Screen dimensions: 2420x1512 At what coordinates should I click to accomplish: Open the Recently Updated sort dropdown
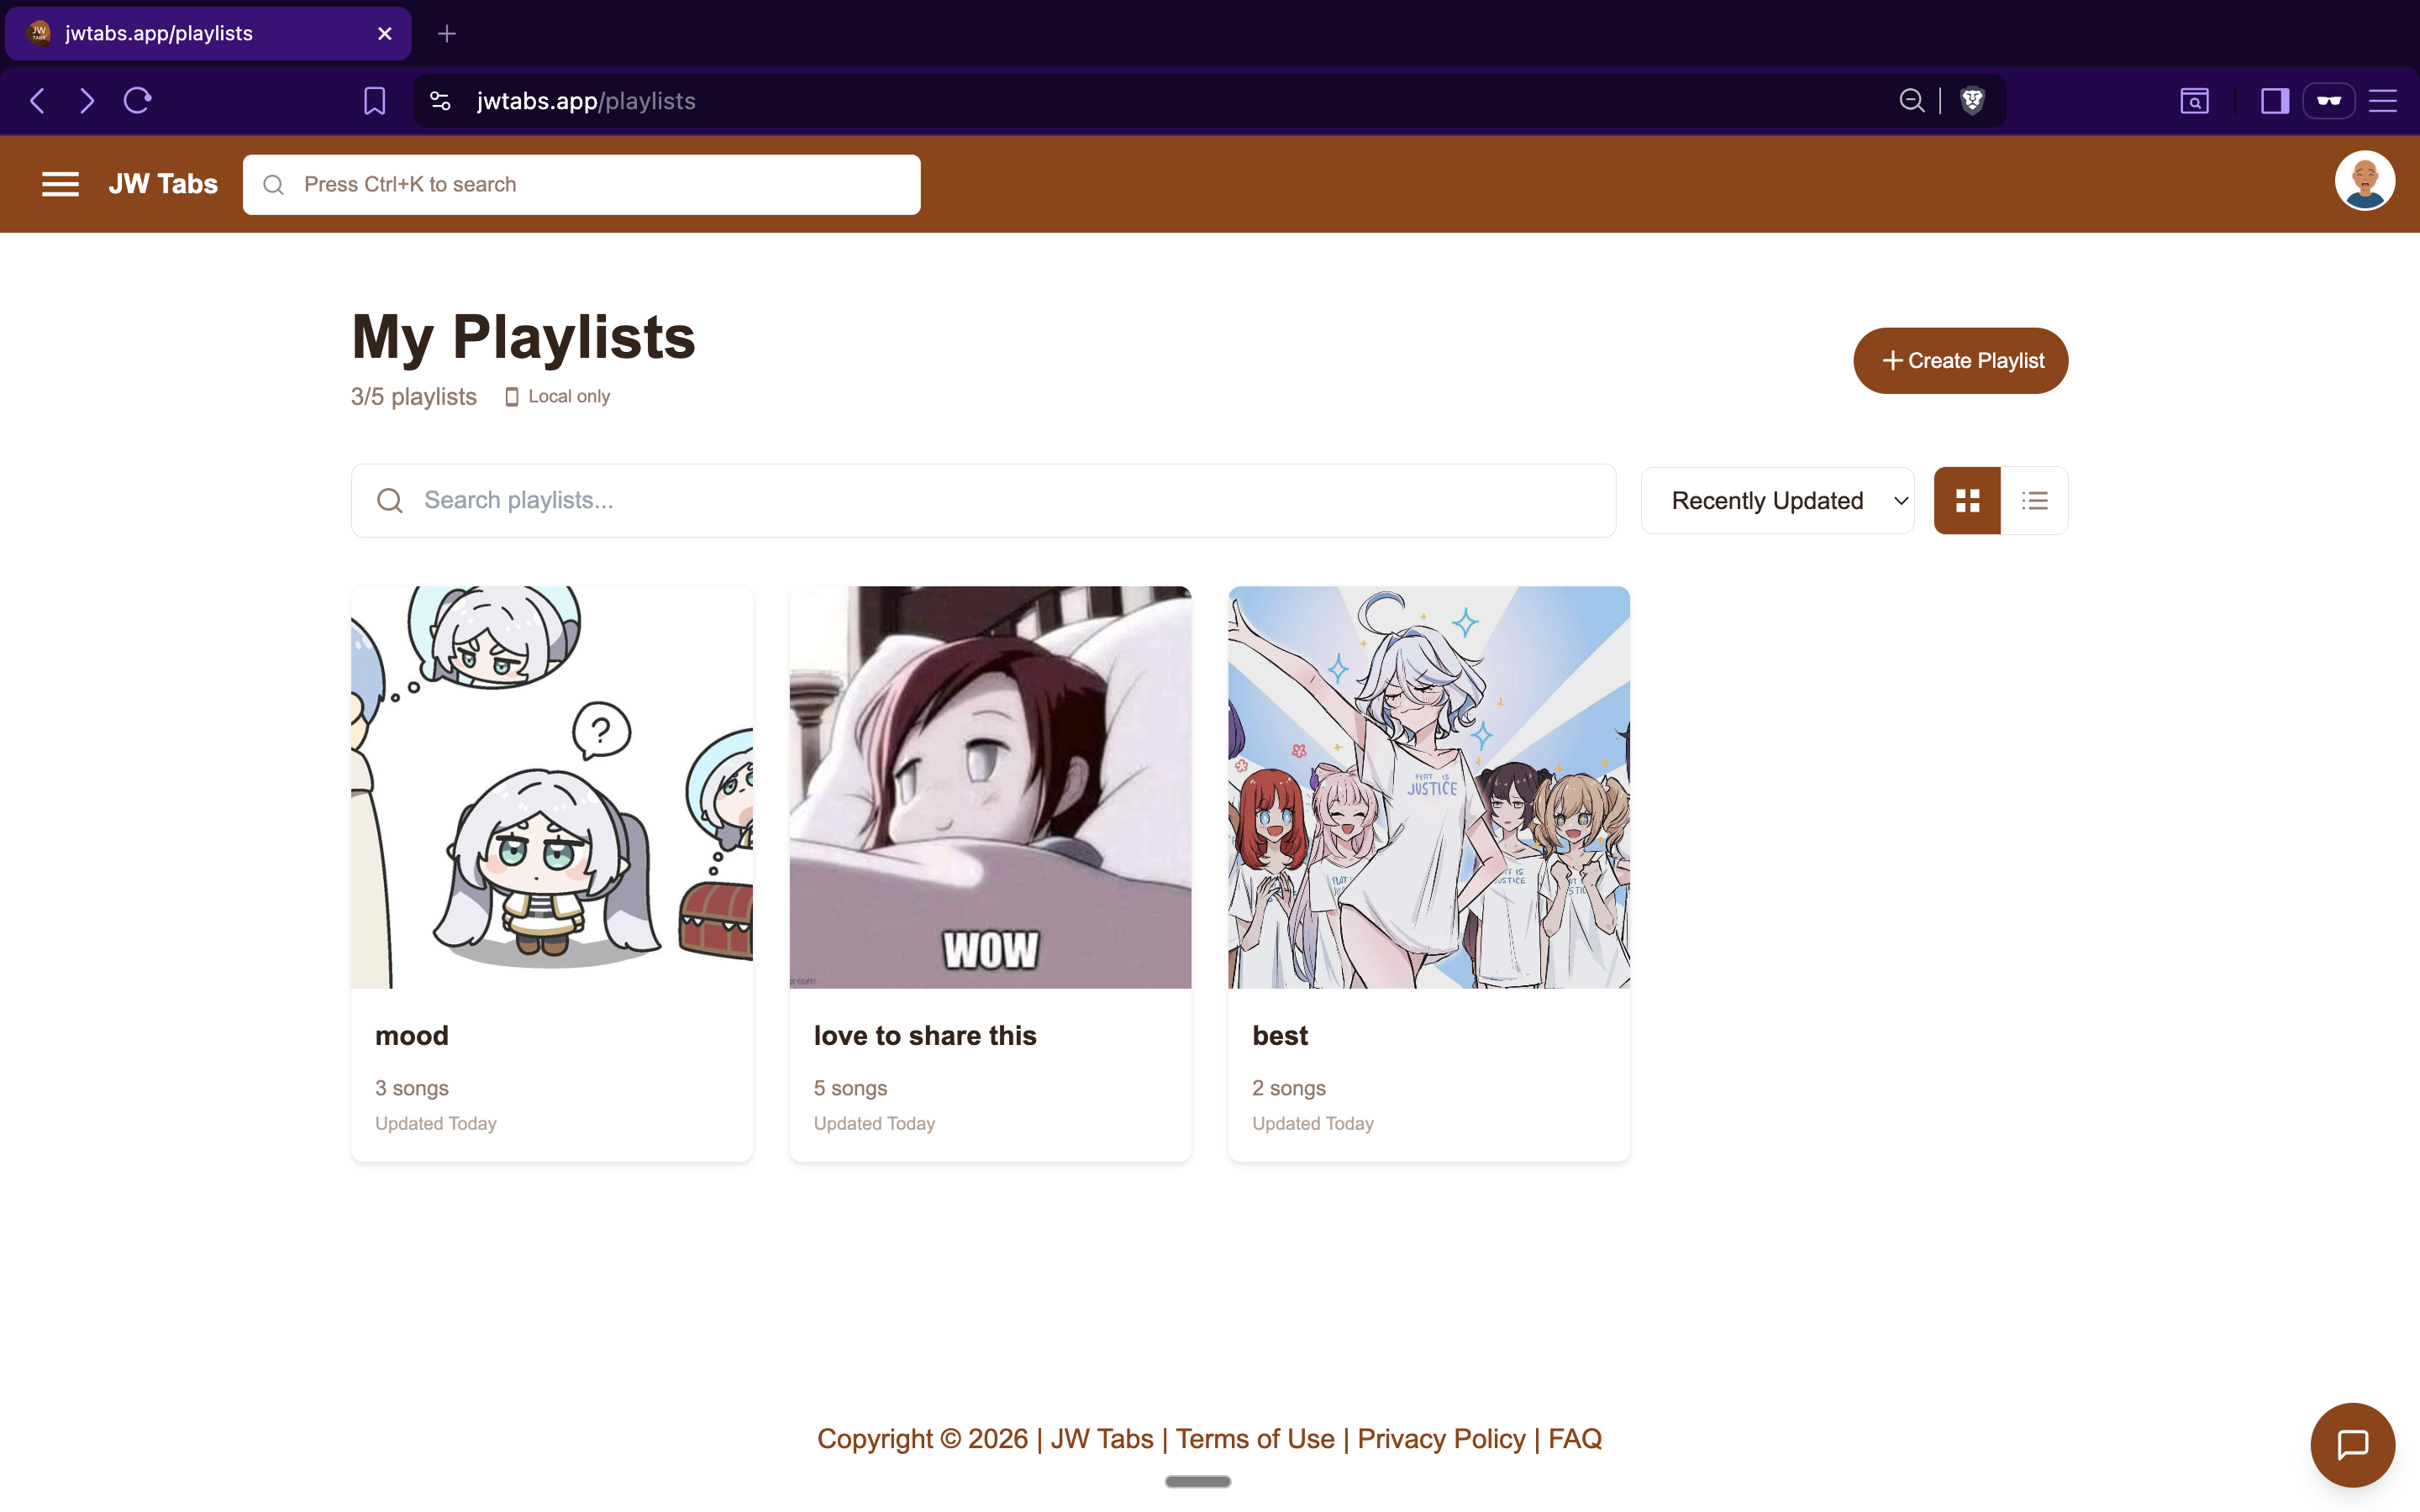click(1778, 500)
